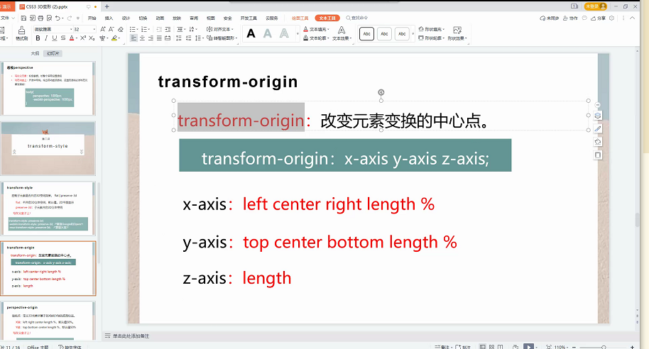
Task: Click the layers icon beside the slide
Action: [598, 116]
